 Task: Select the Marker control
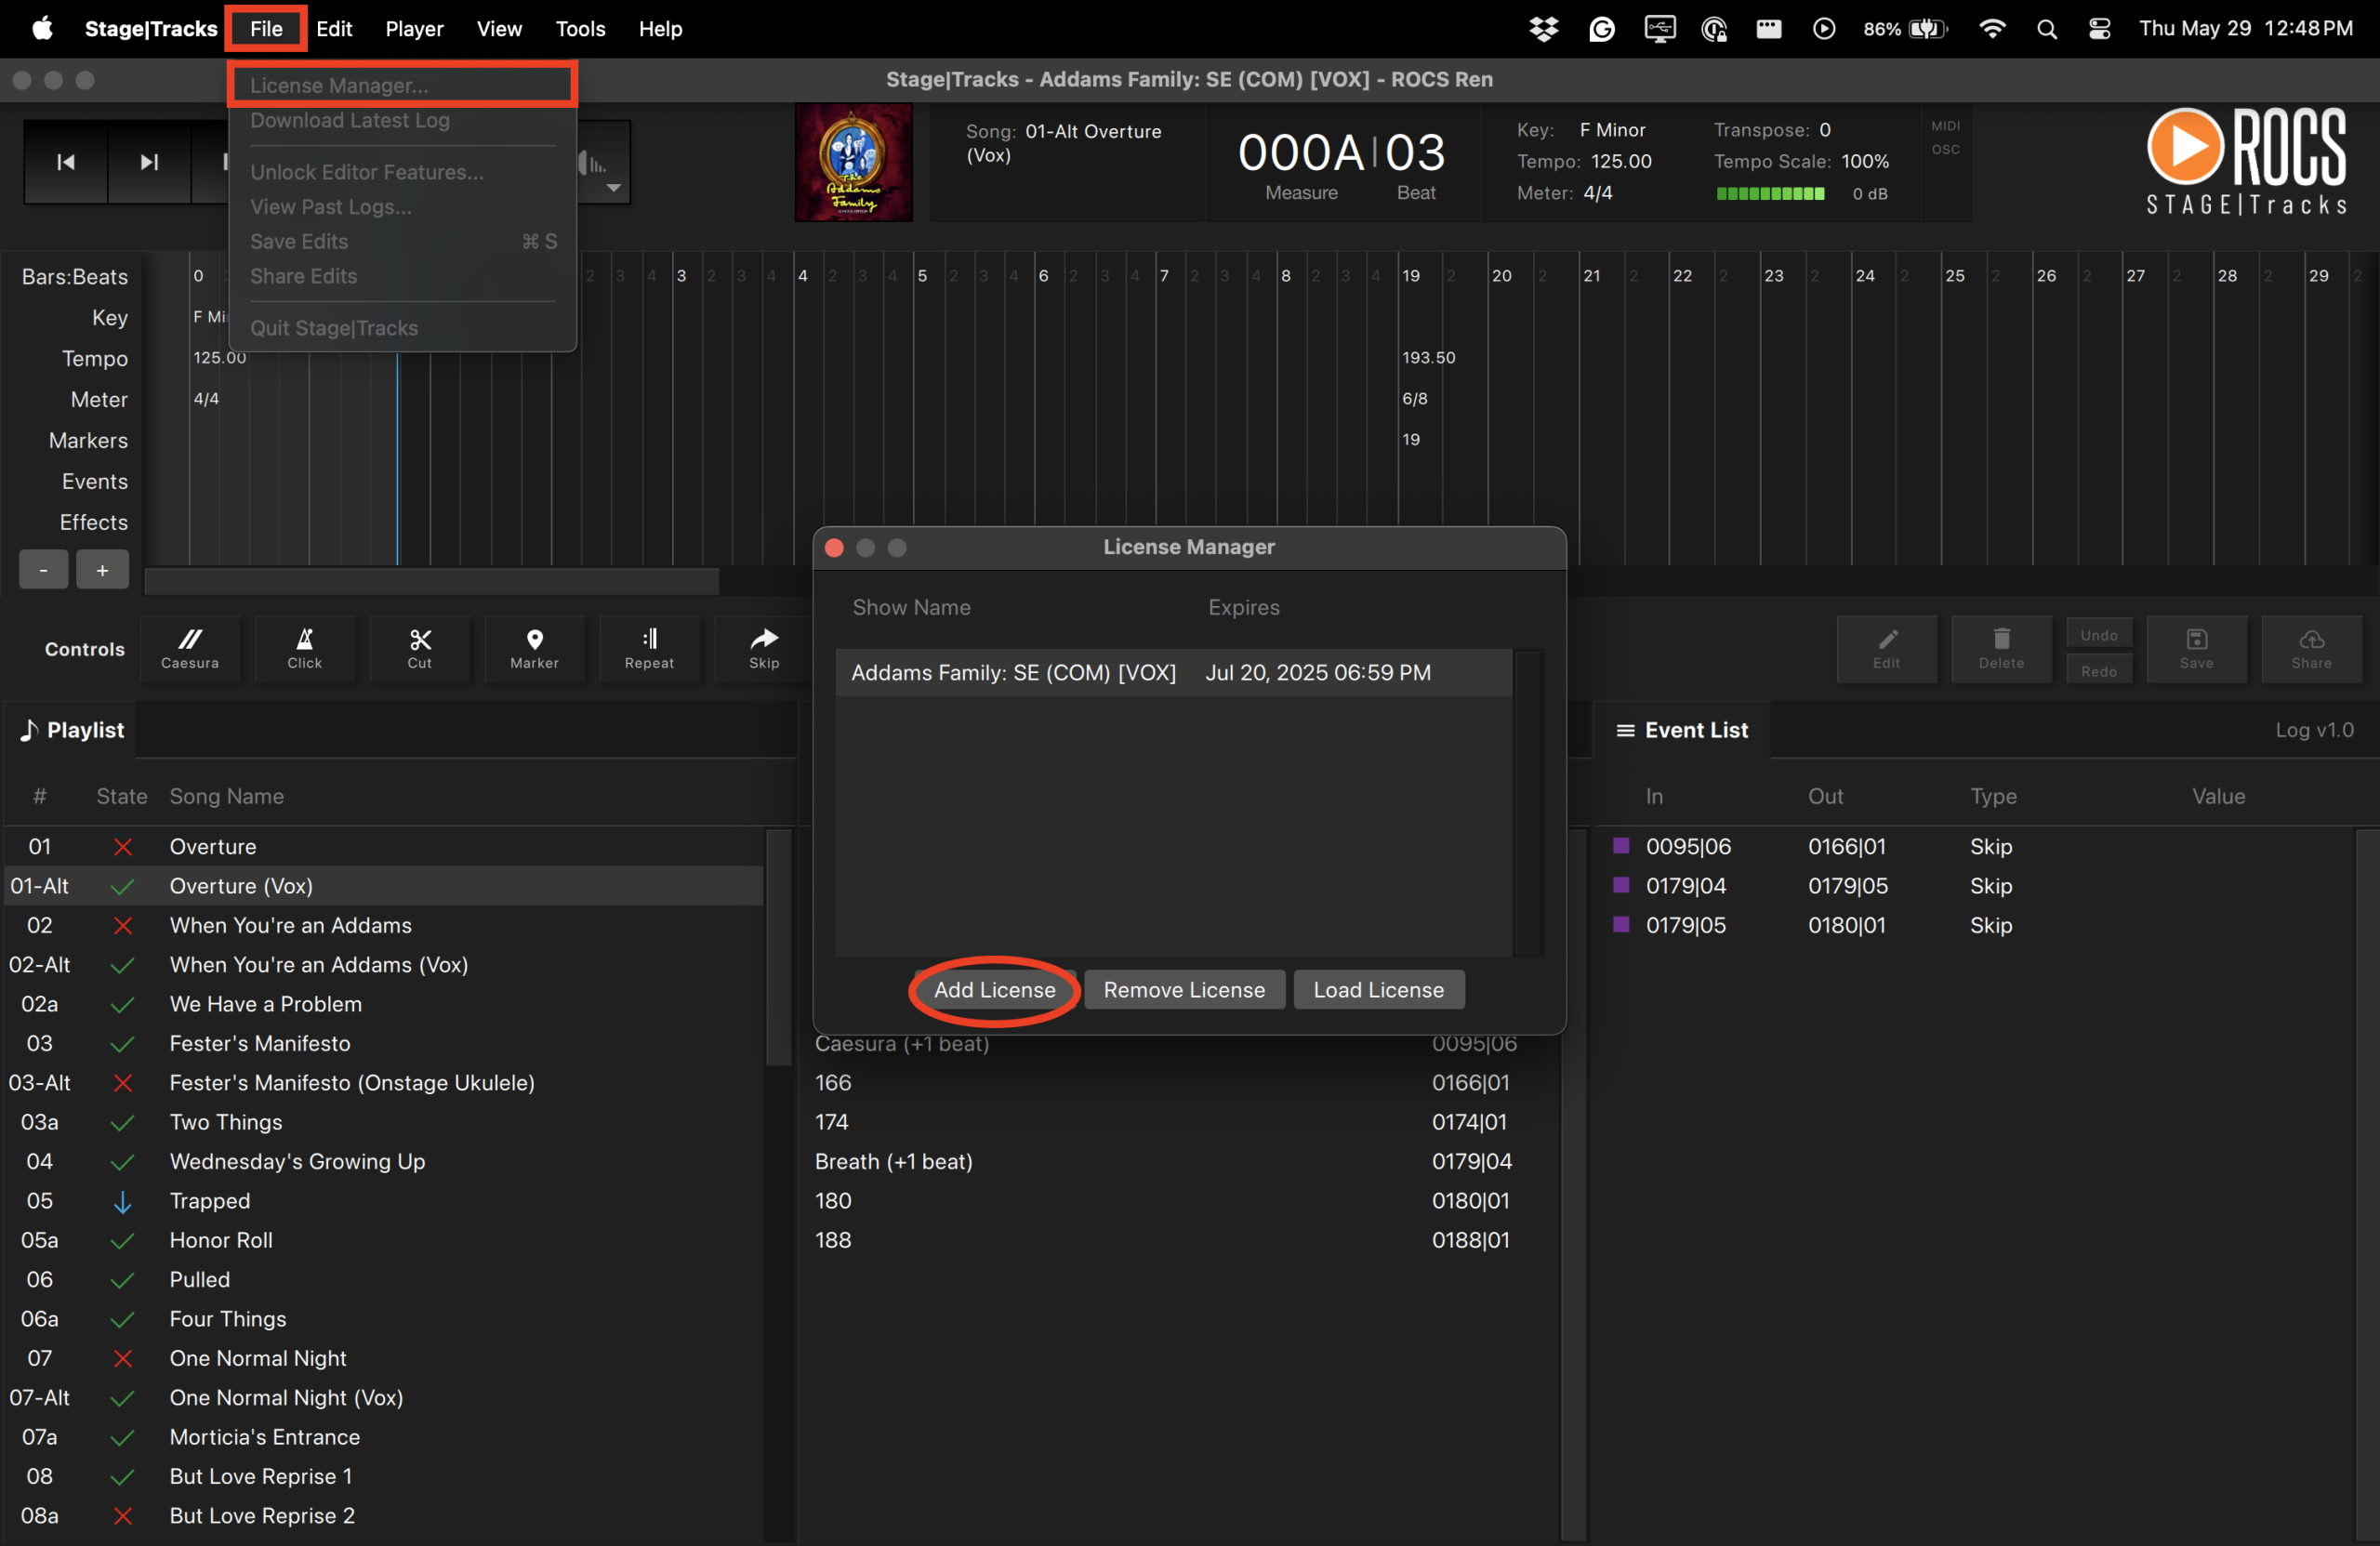535,649
